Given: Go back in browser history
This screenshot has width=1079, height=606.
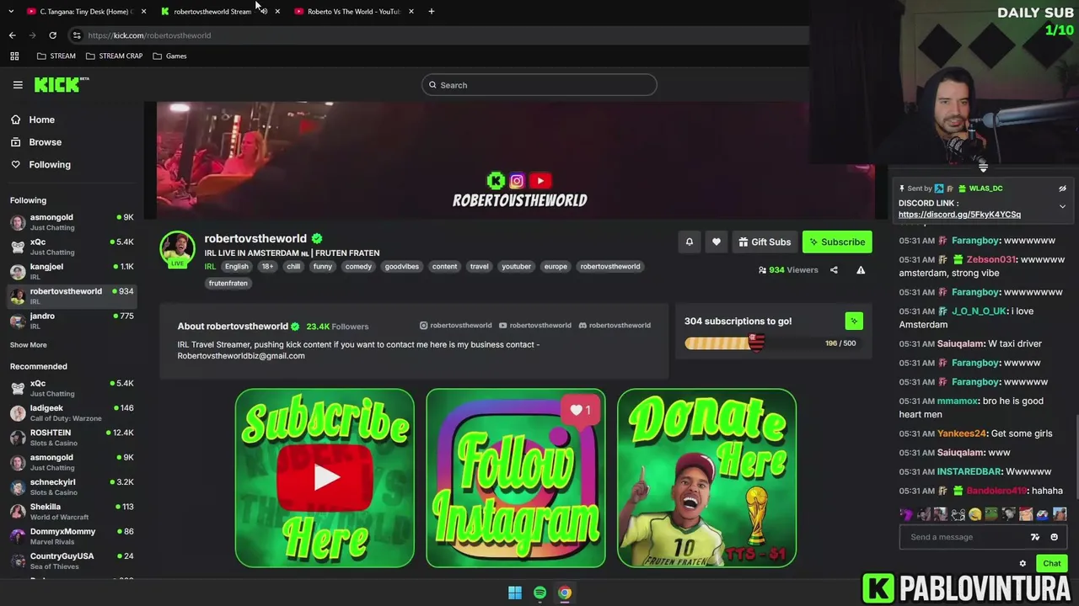Looking at the screenshot, I should pos(12,35).
